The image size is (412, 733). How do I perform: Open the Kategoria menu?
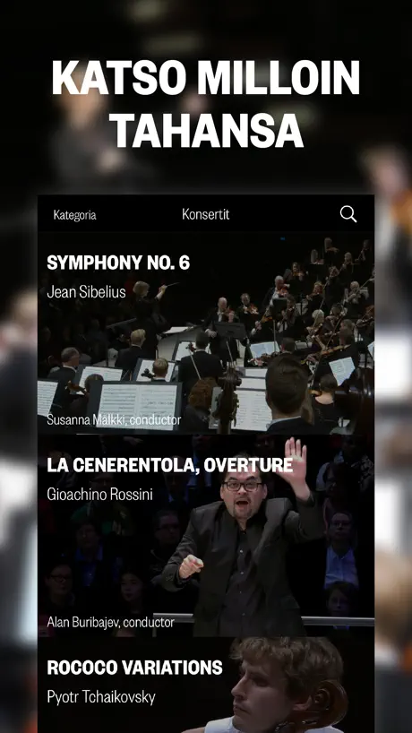[x=74, y=215]
